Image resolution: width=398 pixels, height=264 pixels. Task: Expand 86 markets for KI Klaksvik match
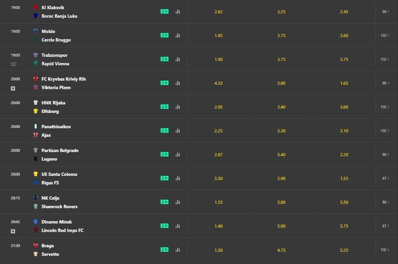pos(386,12)
